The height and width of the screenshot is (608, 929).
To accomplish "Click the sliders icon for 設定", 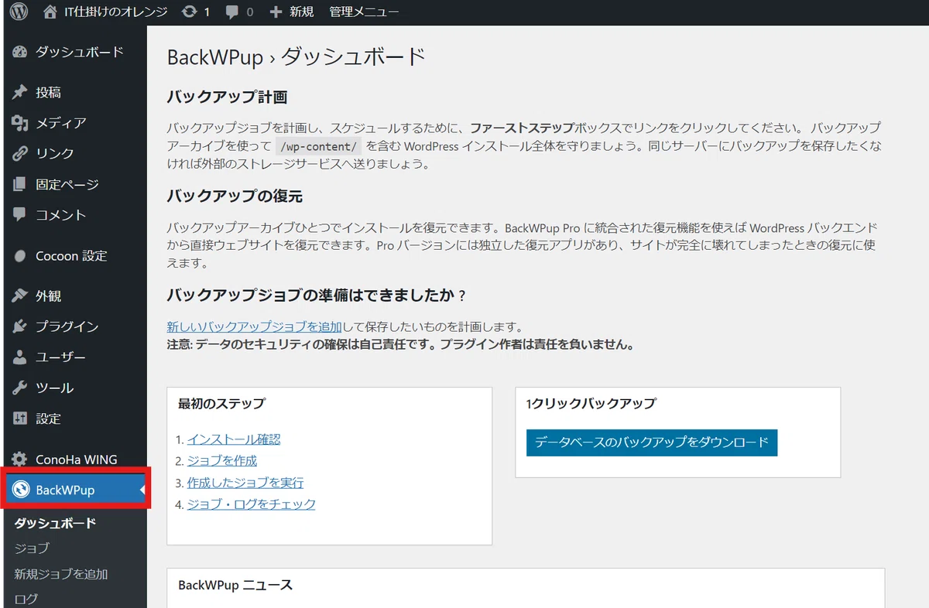I will coord(20,418).
